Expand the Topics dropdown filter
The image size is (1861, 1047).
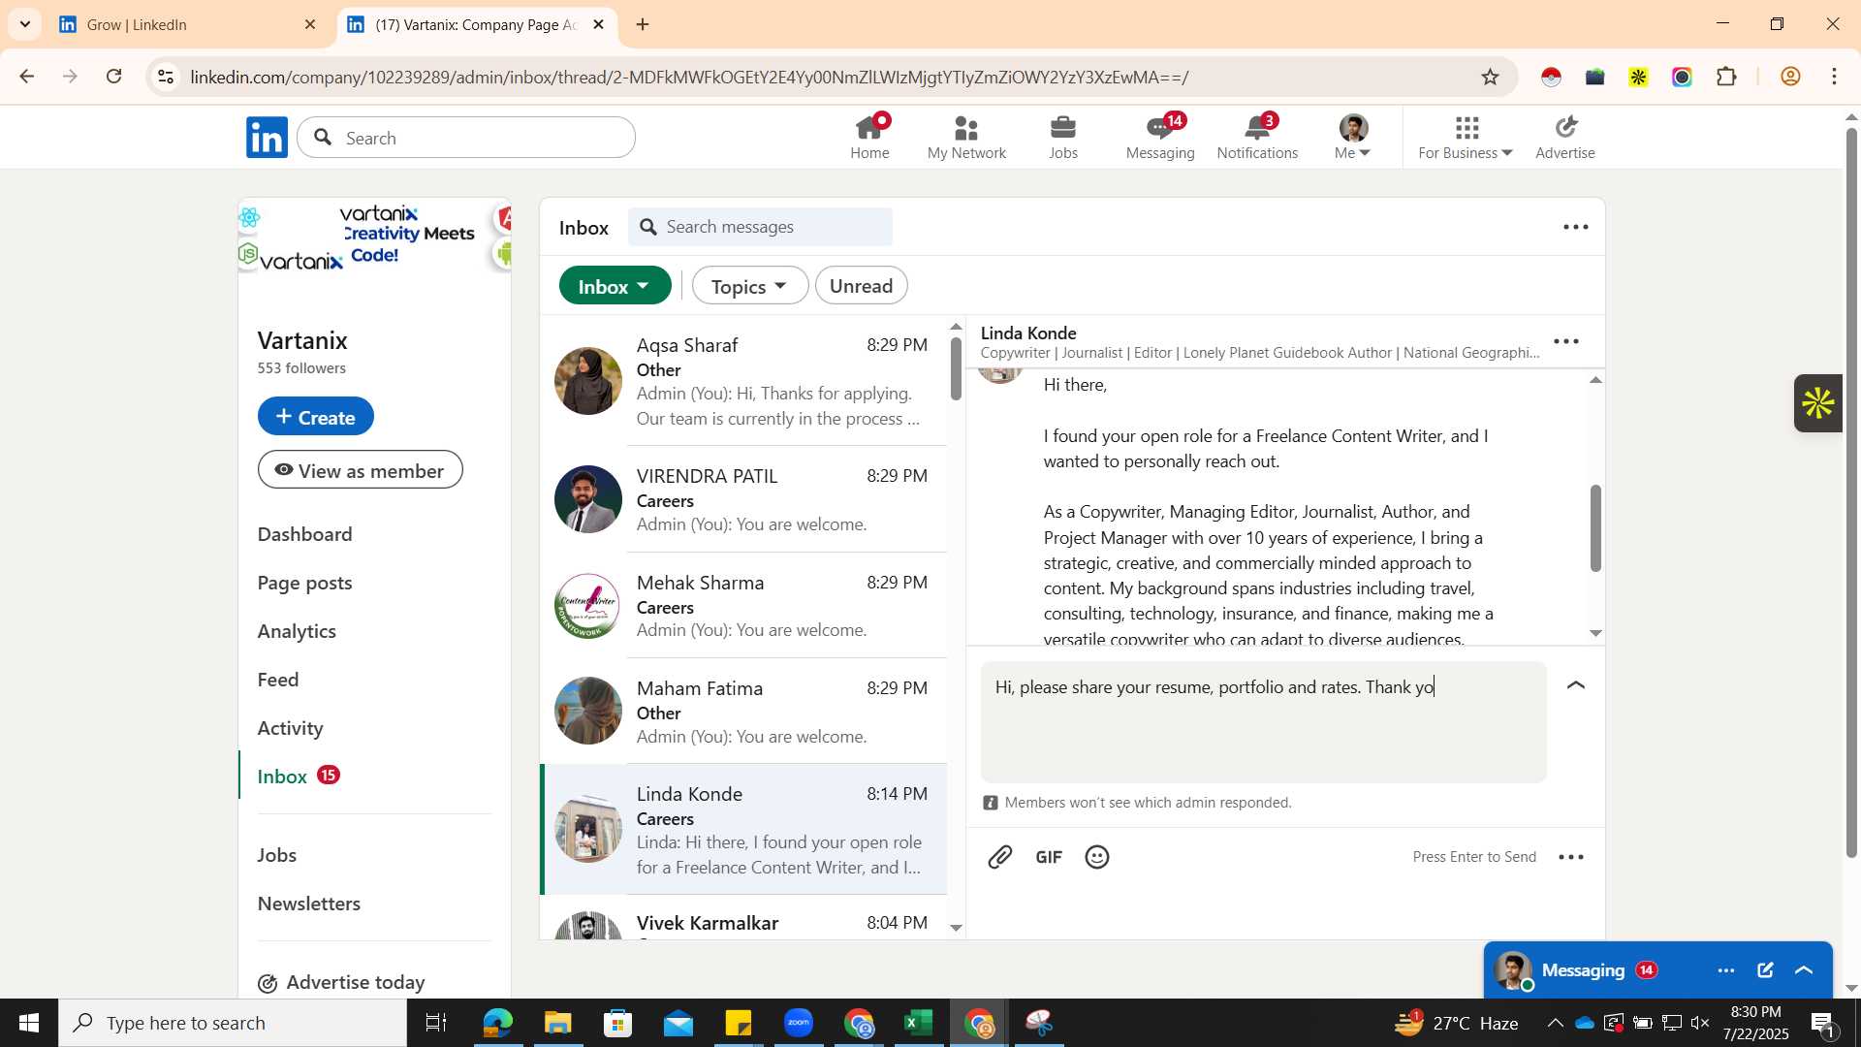tap(750, 286)
